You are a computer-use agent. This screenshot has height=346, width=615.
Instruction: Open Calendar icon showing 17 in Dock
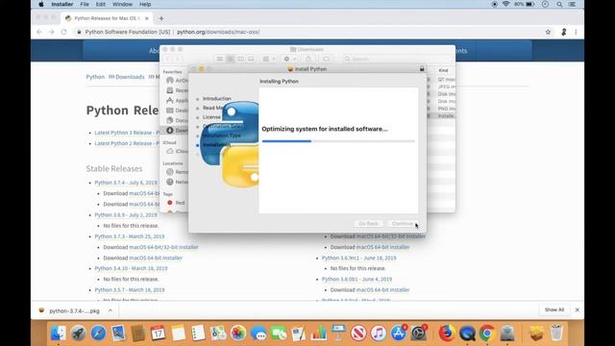[x=158, y=334]
